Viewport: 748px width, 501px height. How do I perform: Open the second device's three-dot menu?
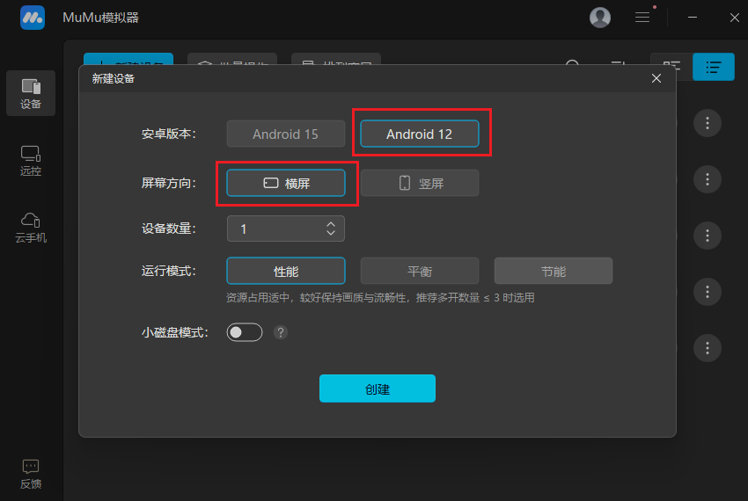point(707,179)
